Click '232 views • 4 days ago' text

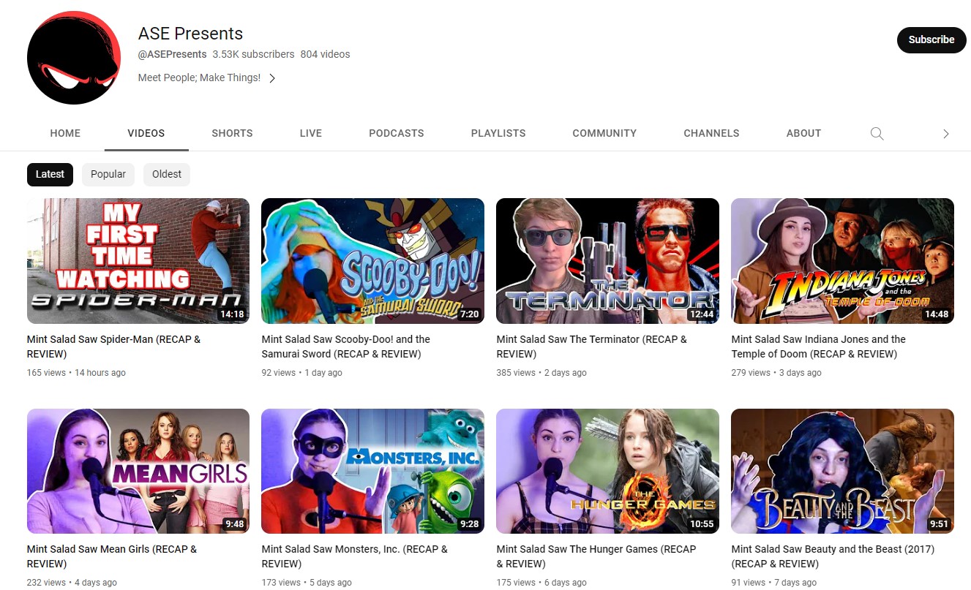coord(72,583)
